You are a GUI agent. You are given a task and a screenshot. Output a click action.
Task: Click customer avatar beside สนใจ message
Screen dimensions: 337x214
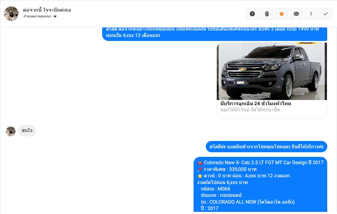coord(11,131)
